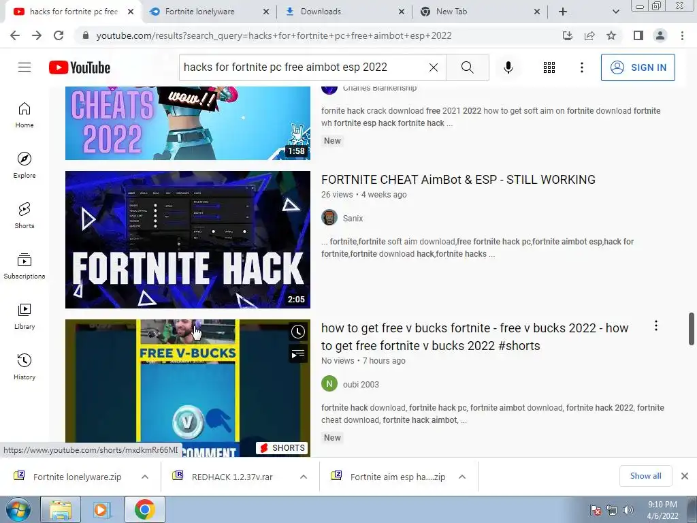Image resolution: width=697 pixels, height=523 pixels.
Task: Expand Fortnite aim esp zip download options
Action: [462, 477]
